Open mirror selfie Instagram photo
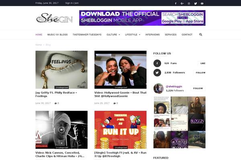 pyautogui.click(x=197, y=105)
